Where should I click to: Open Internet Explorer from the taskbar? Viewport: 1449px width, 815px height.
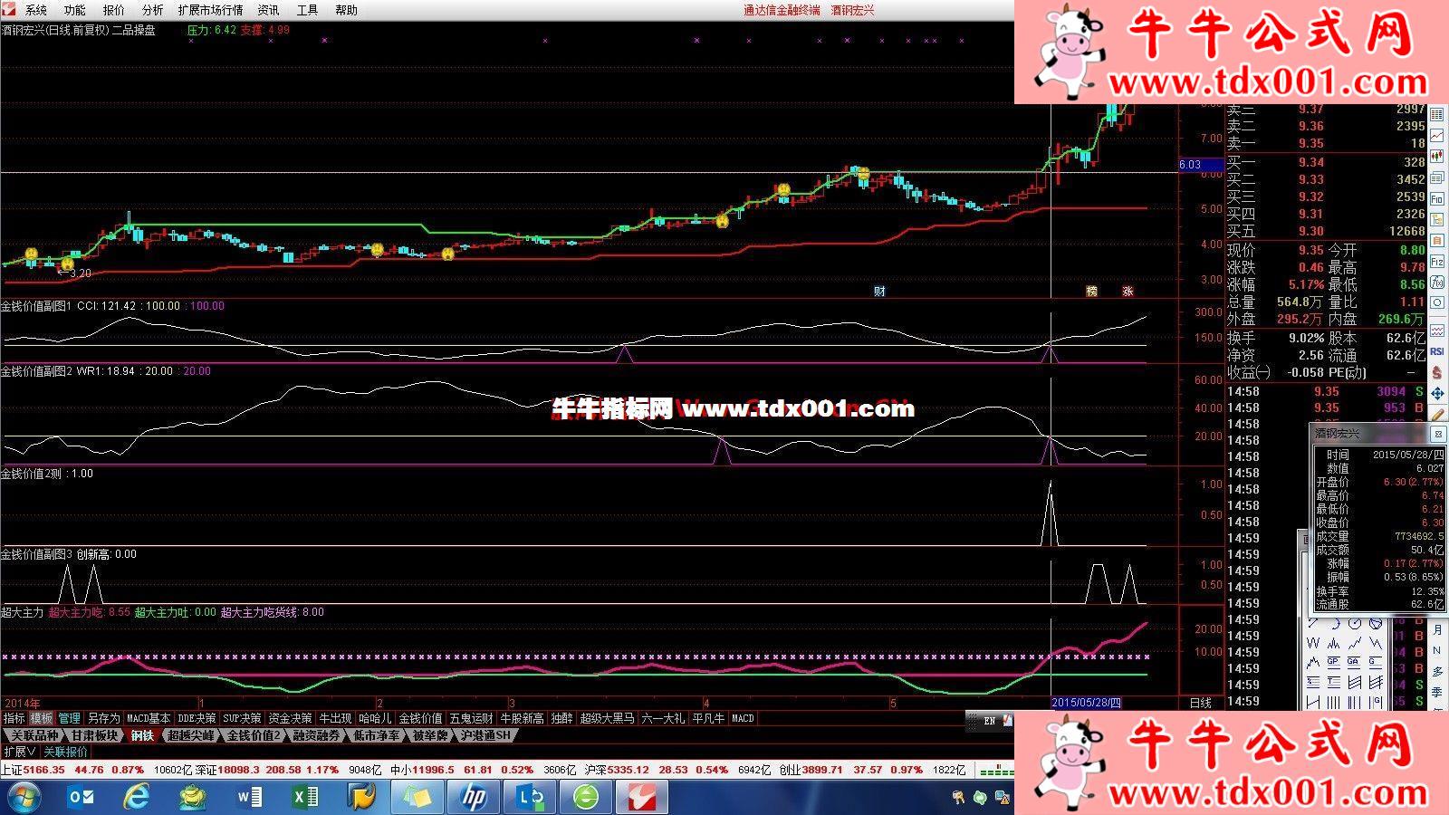click(x=138, y=797)
